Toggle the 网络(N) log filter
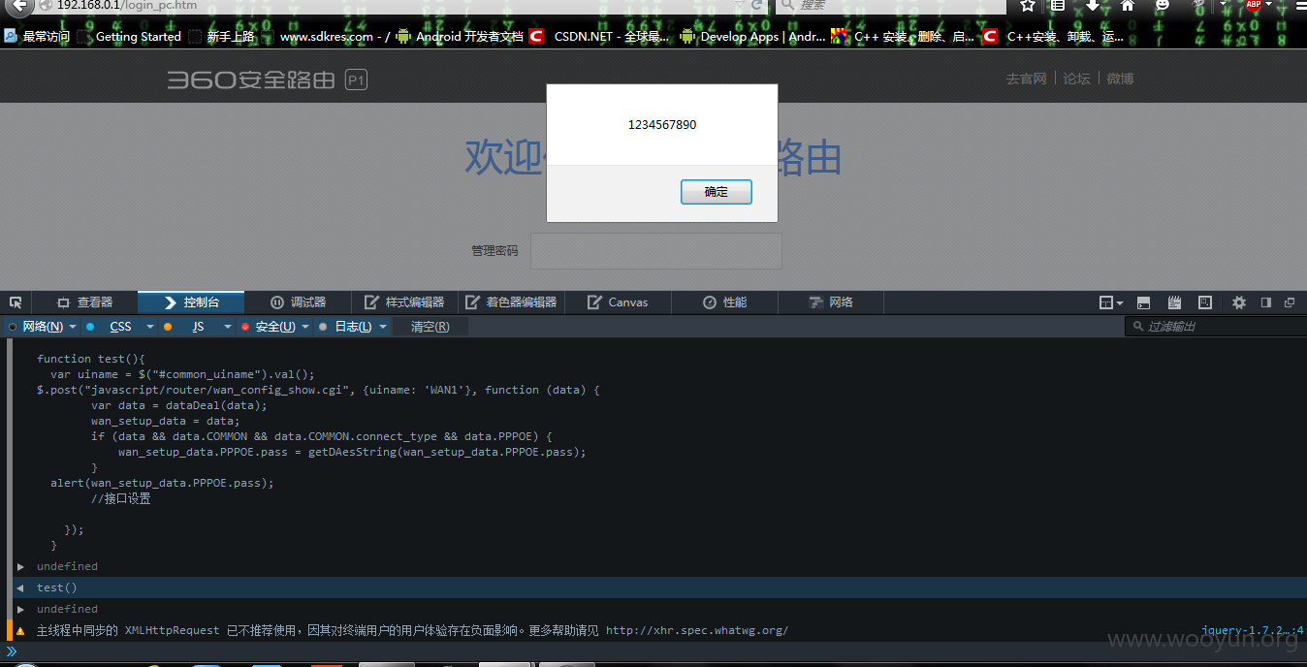The image size is (1307, 667). 36,327
